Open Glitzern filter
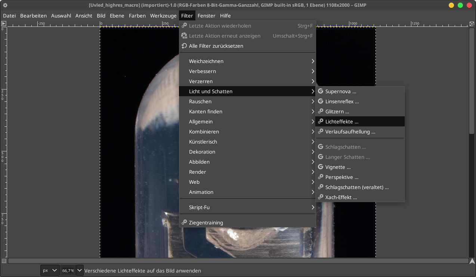Image resolution: width=476 pixels, height=277 pixels. [360, 111]
